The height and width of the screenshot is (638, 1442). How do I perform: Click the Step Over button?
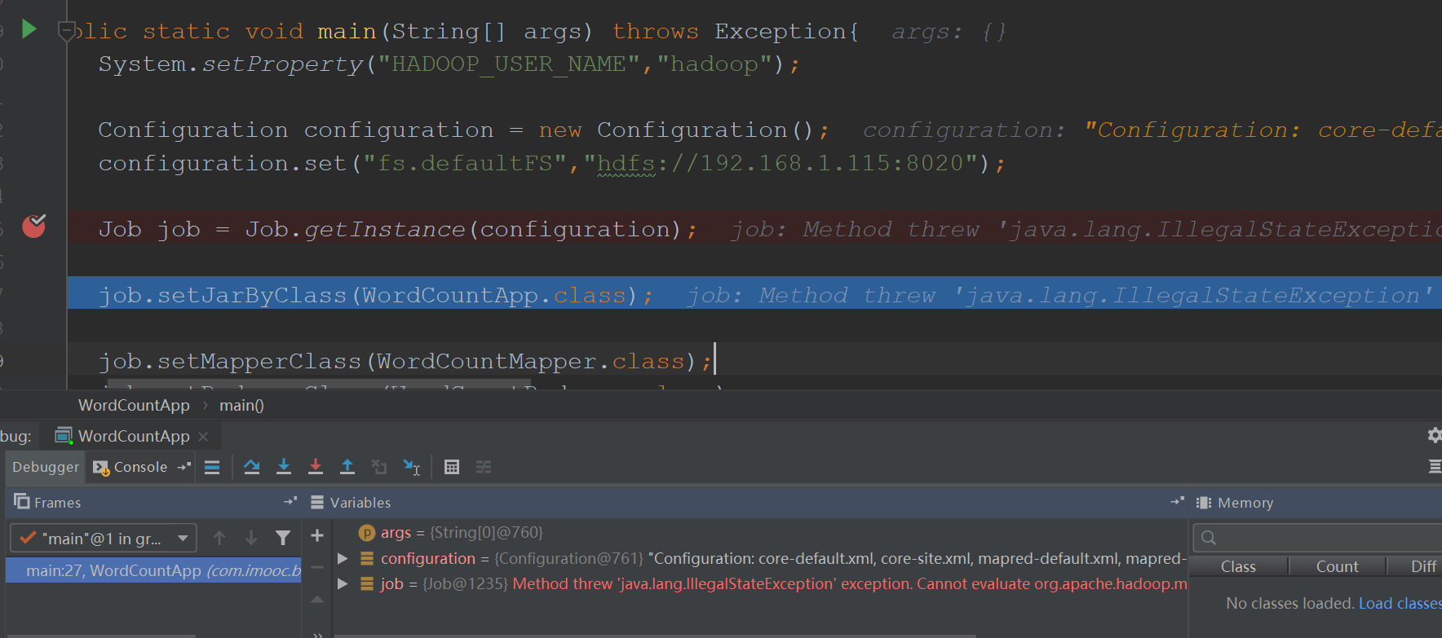click(x=252, y=467)
